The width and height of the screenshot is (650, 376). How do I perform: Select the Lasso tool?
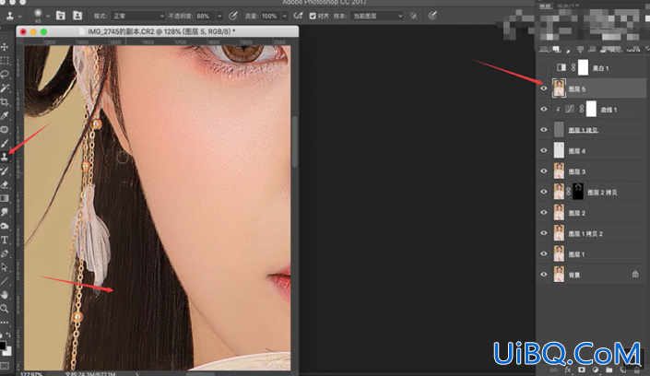pos(5,75)
